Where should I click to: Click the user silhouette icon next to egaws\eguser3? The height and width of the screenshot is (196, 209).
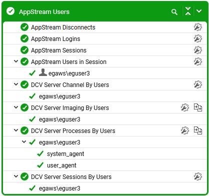click(x=43, y=72)
